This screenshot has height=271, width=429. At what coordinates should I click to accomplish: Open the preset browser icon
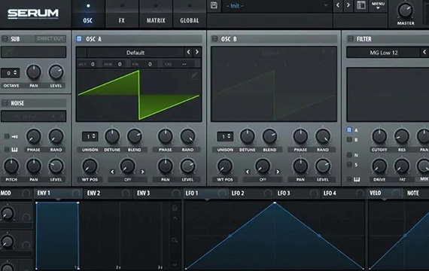[361, 5]
